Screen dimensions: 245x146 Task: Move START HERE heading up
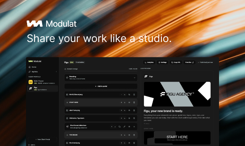point(121,103)
